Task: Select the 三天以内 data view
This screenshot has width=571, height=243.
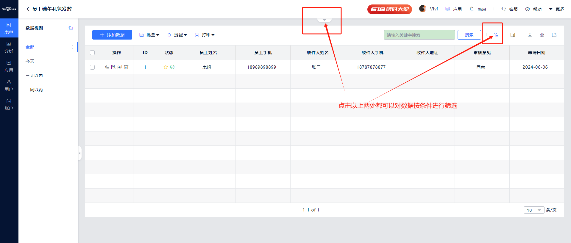Action: pos(34,76)
